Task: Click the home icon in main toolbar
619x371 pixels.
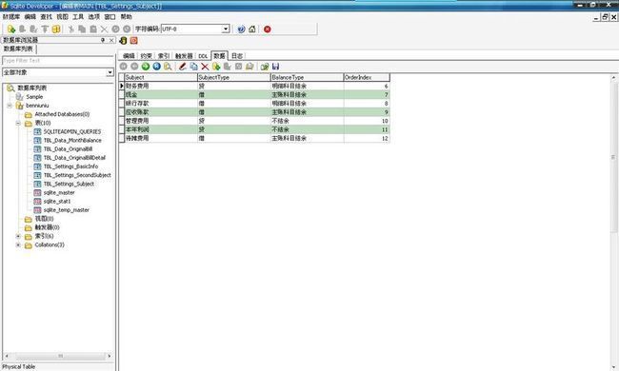Action: click(x=252, y=29)
